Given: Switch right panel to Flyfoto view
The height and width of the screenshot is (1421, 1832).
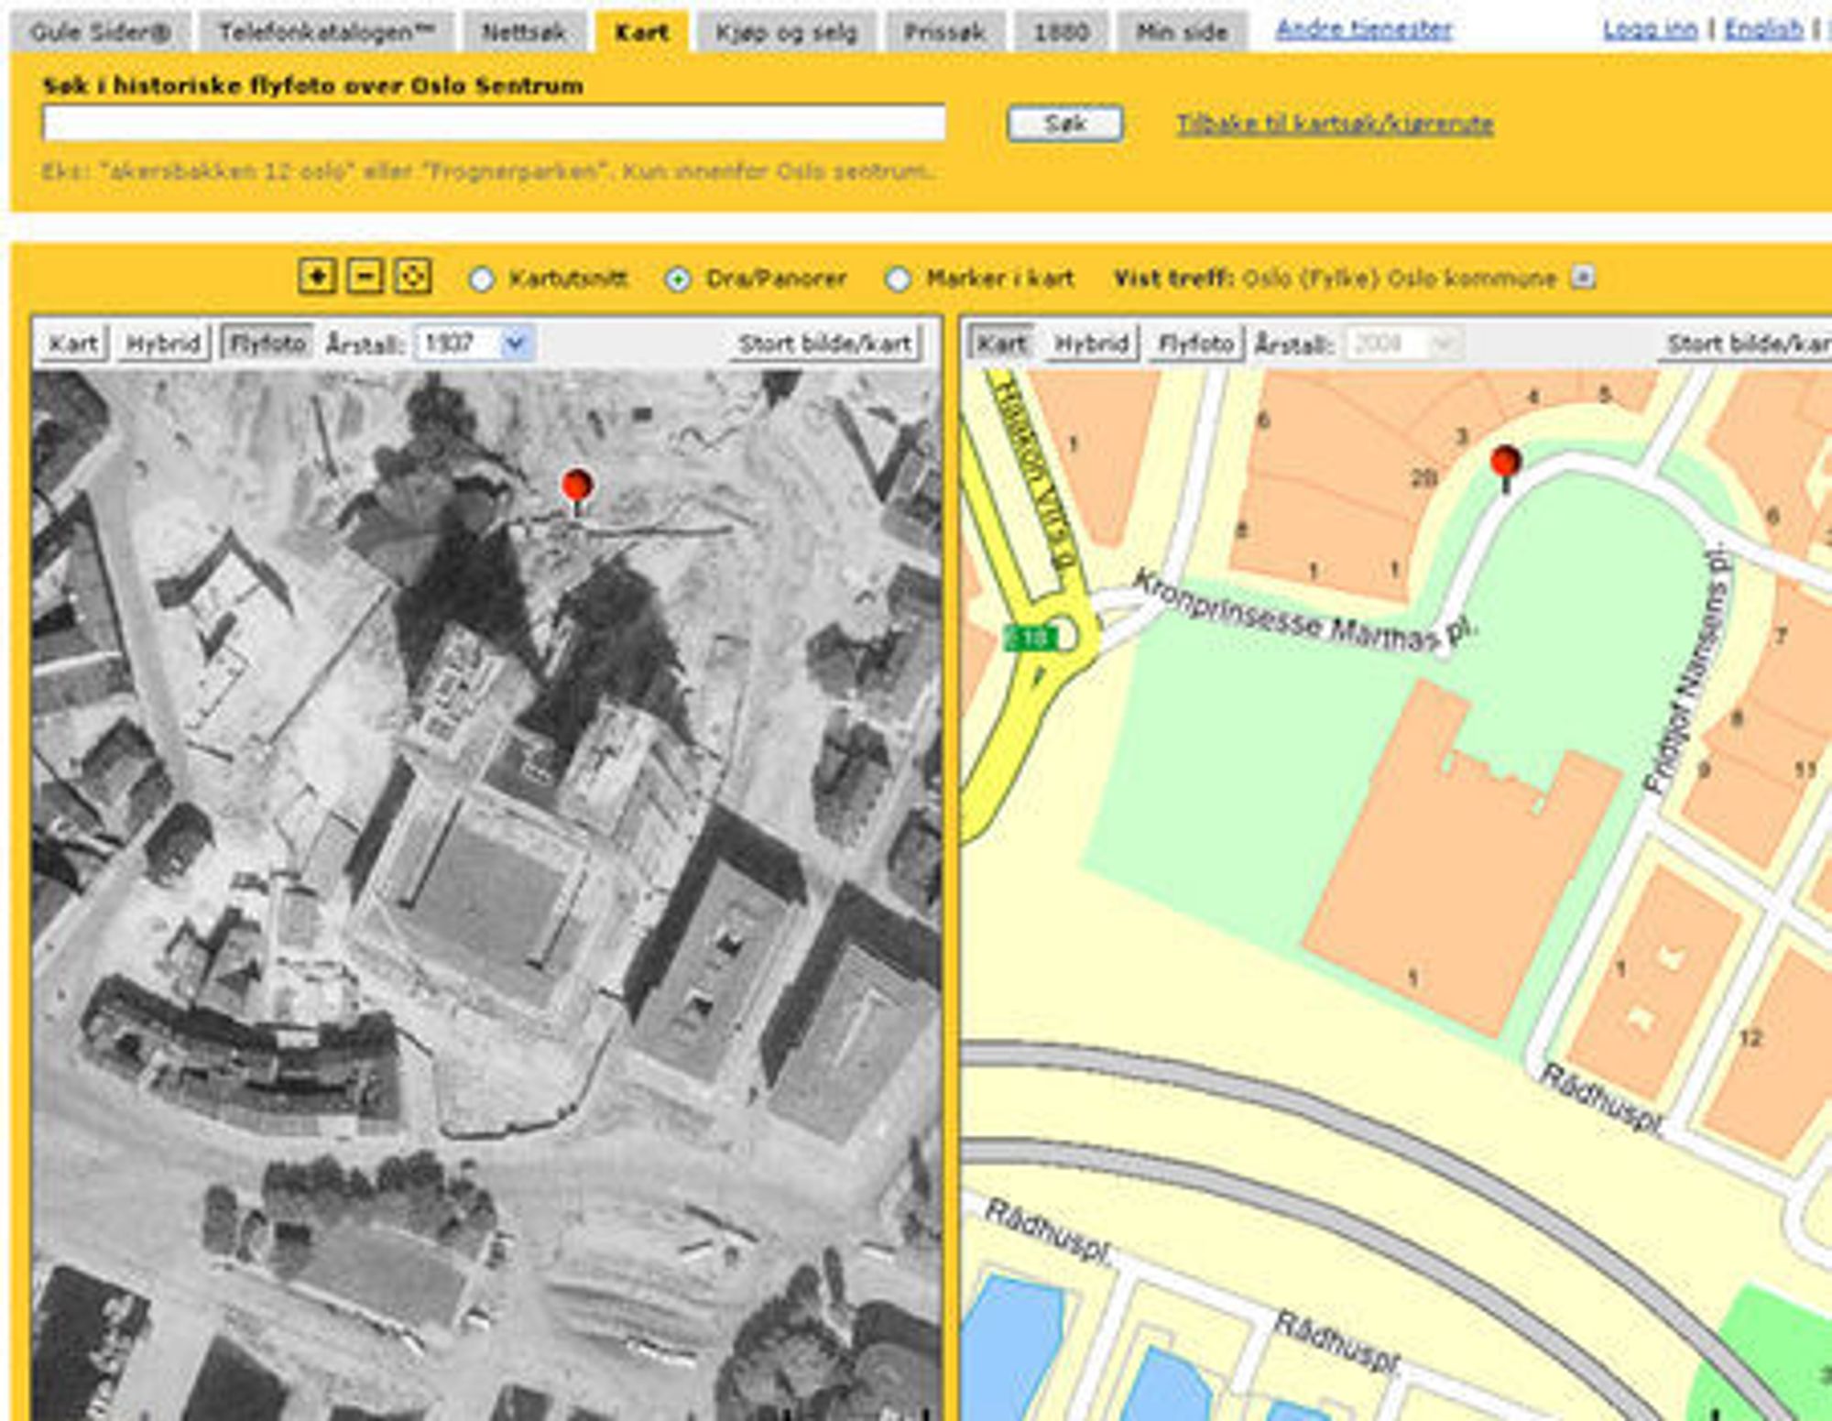Looking at the screenshot, I should tap(1195, 344).
